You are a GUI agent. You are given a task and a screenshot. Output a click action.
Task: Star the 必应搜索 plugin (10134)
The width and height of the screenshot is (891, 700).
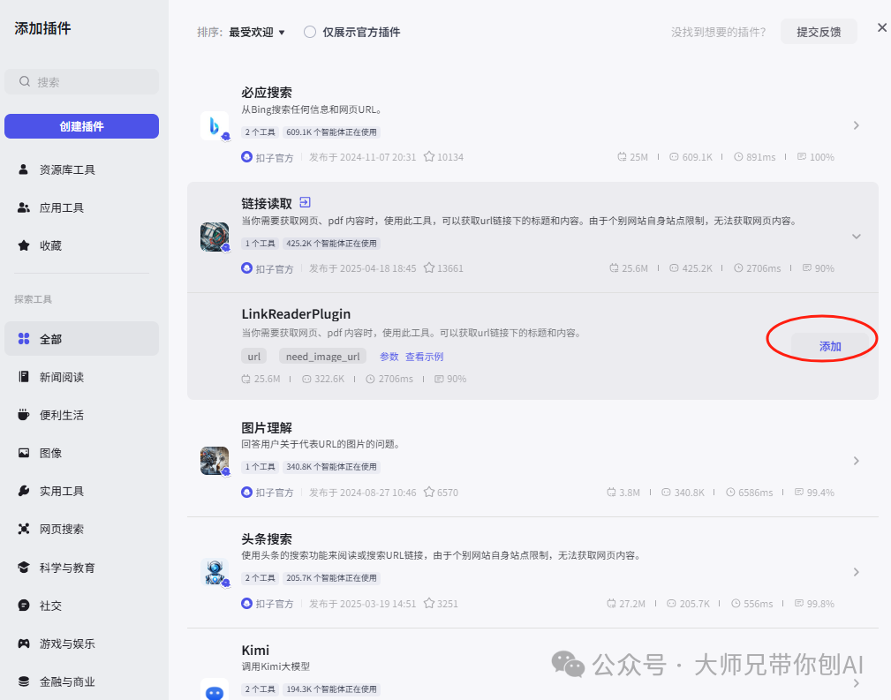tap(429, 157)
